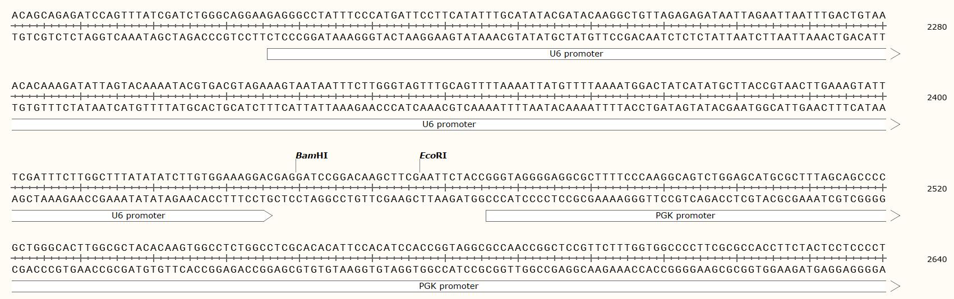The width and height of the screenshot is (954, 299).
Task: Select PGK promoter feature beside number 2640
Action: [x=449, y=286]
